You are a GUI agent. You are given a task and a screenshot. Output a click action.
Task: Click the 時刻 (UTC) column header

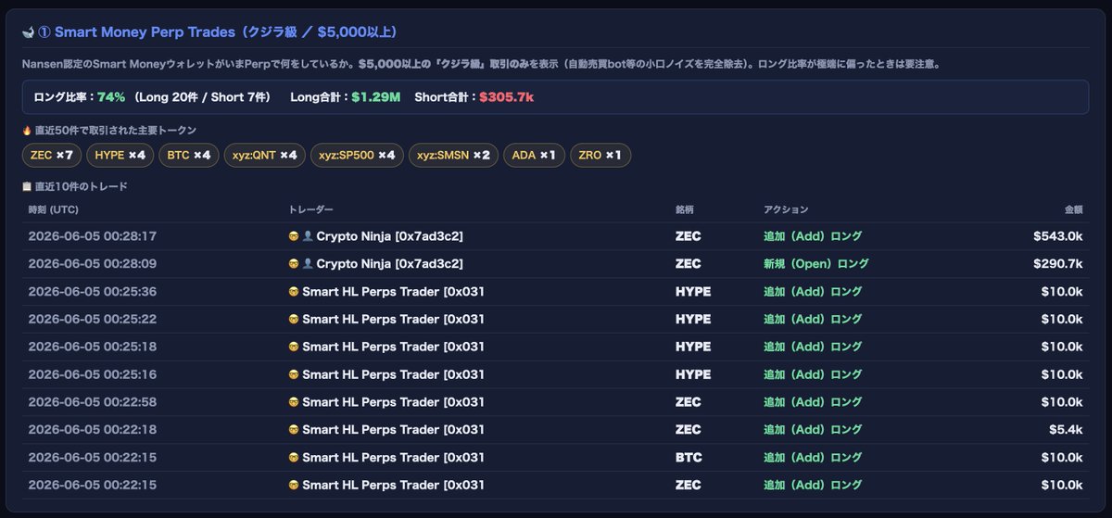click(54, 210)
